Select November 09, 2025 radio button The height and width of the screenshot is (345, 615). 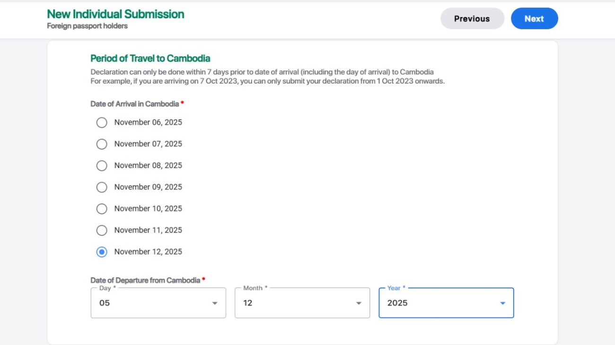tap(102, 187)
